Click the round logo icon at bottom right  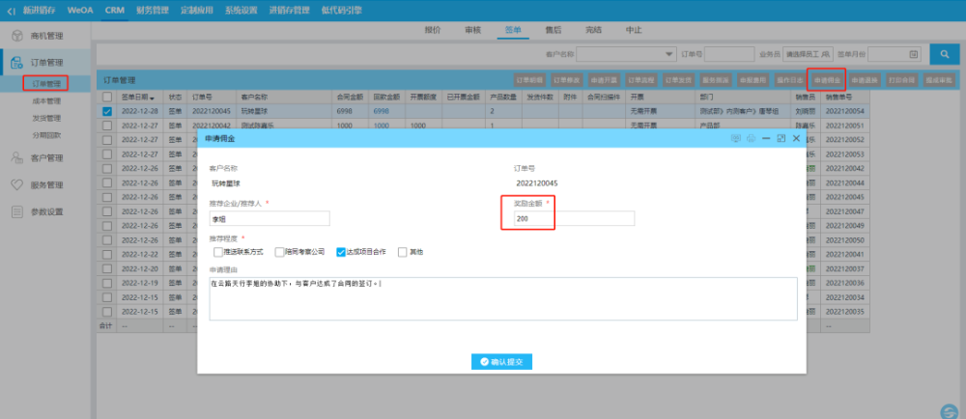pos(950,411)
